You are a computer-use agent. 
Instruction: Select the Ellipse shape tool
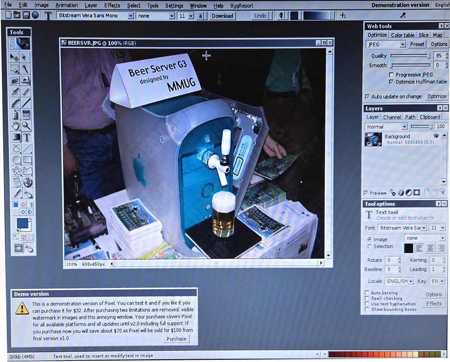pyautogui.click(x=17, y=159)
